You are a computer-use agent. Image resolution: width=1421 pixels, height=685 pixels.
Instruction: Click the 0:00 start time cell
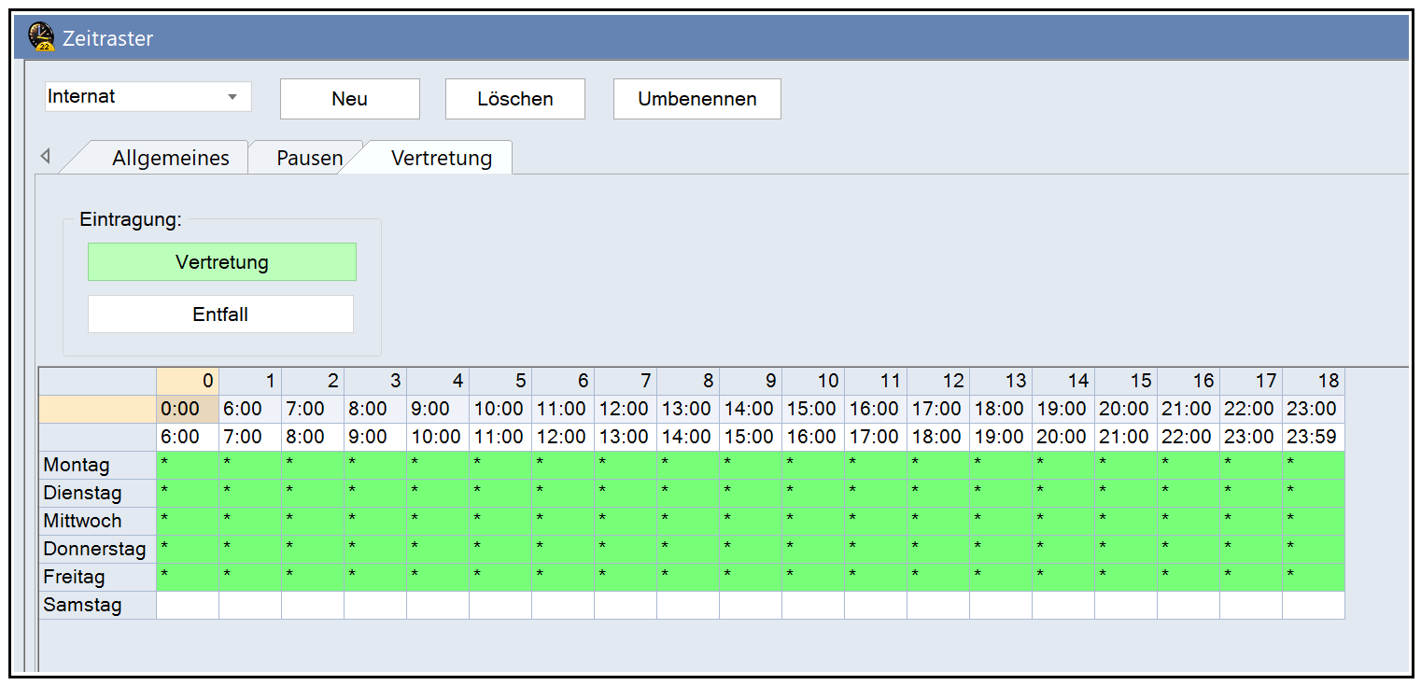click(x=188, y=409)
